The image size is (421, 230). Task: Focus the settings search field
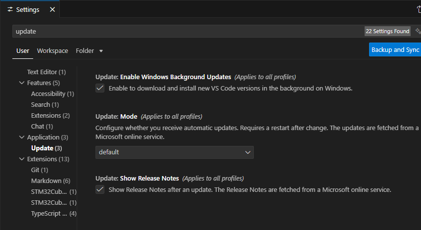[188, 31]
